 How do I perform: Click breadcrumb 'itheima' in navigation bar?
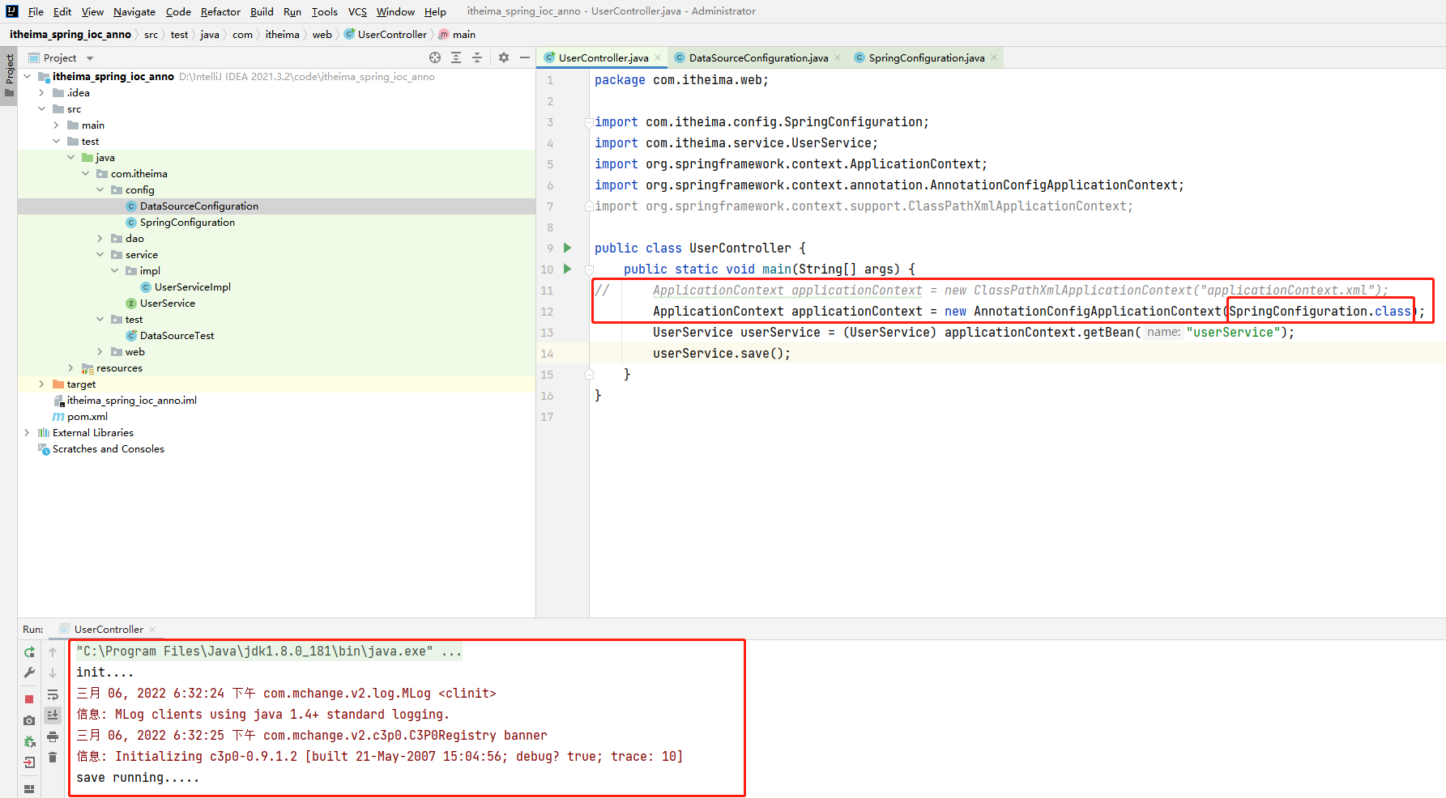282,34
